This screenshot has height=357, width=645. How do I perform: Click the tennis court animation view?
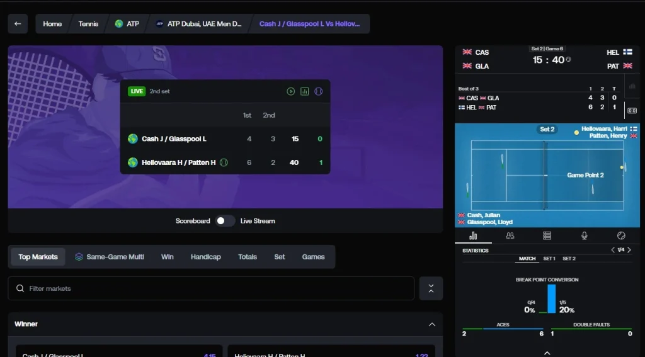point(547,175)
